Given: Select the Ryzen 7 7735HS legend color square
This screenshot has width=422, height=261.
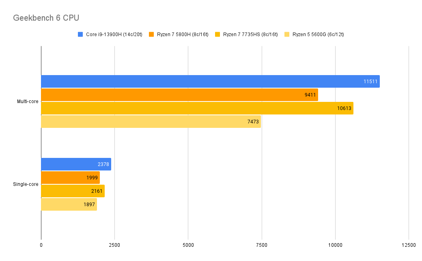Looking at the screenshot, I should point(217,35).
